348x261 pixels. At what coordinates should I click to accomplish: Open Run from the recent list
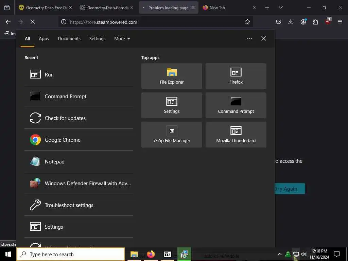click(x=79, y=74)
